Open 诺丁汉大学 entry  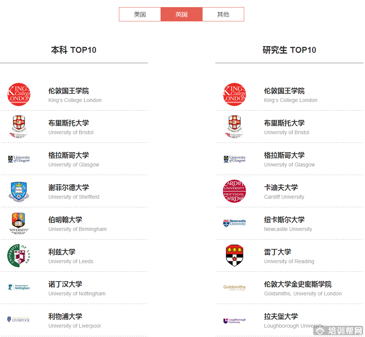pyautogui.click(x=65, y=284)
